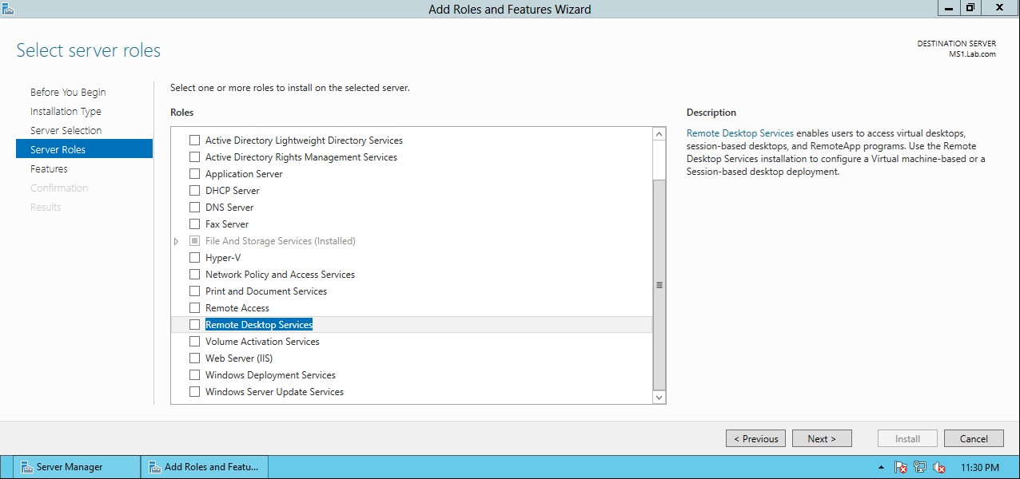Select the Server Roles step
Viewport: 1020px width, 479px height.
[x=84, y=149]
